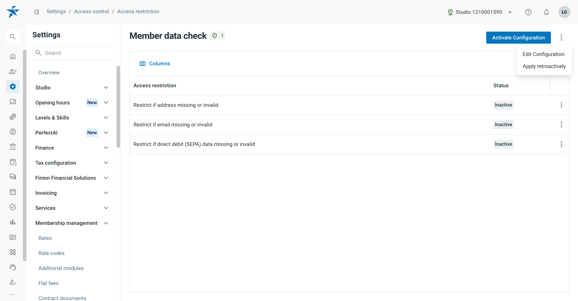Open the Columns selector
Image resolution: width=578 pixels, height=301 pixels.
pyautogui.click(x=155, y=64)
